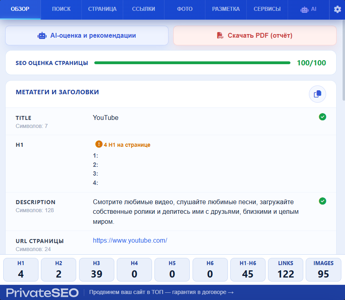Click the H4 count tile

[x=134, y=270]
